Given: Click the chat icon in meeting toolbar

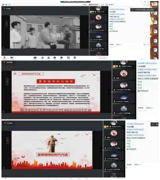Looking at the screenshot, I should click(x=55, y=58).
